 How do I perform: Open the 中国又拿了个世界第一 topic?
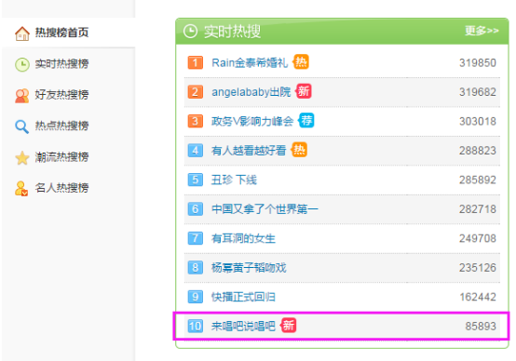point(265,208)
